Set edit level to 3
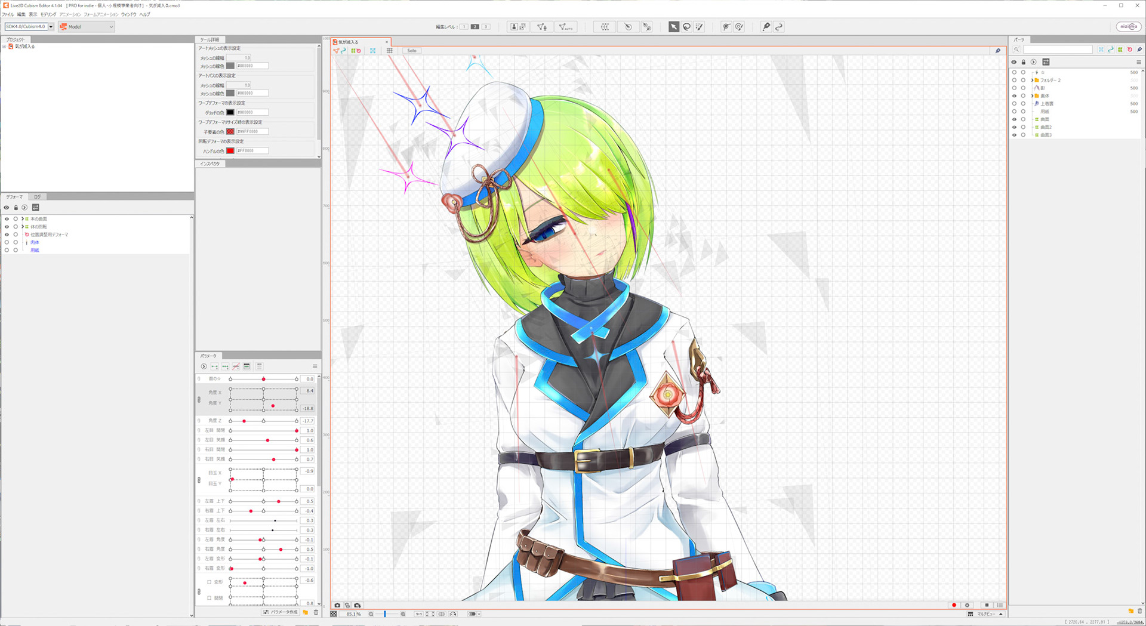This screenshot has width=1146, height=626. (x=486, y=27)
